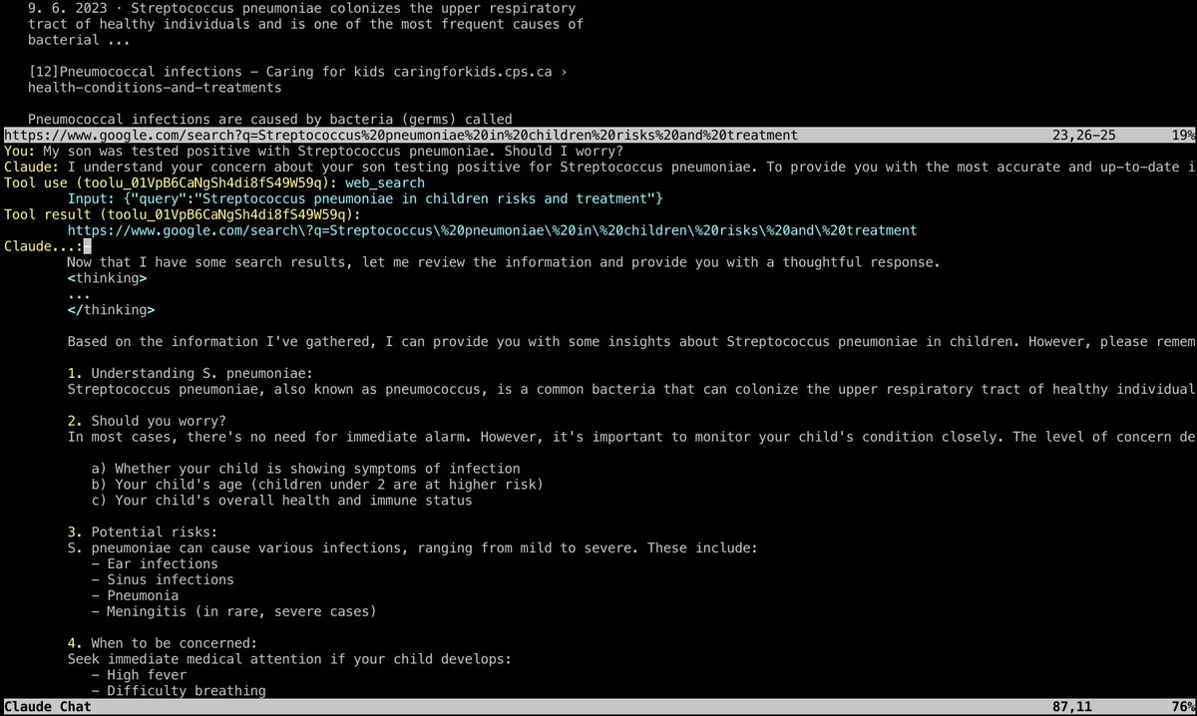1197x716 pixels.
Task: Click item 'c) Your child's overall health and immune status'
Action: [281, 501]
